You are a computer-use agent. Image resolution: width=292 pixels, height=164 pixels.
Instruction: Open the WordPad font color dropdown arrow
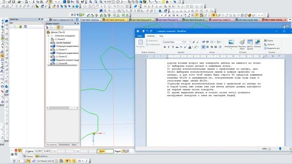pos(192,47)
